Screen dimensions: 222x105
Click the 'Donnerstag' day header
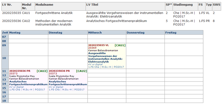click(x=145, y=33)
